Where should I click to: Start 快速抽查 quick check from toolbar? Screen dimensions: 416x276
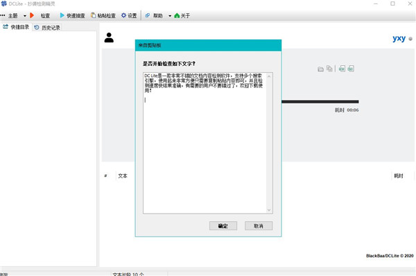[x=72, y=16]
